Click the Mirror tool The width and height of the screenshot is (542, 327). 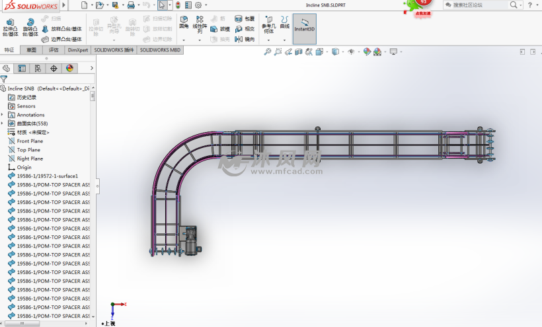point(245,40)
